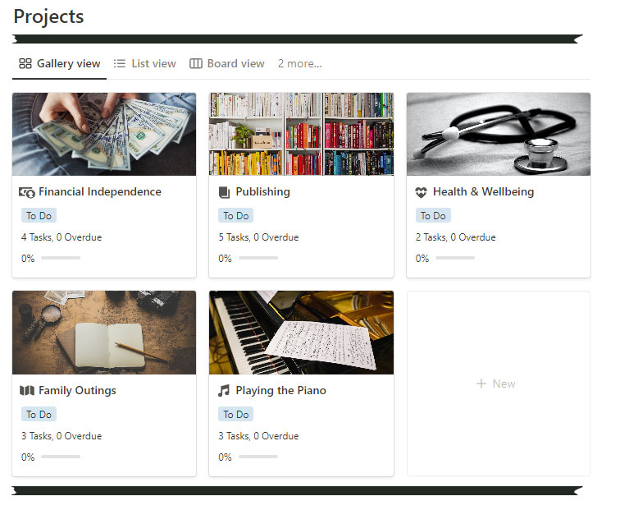
Task: Click the To Do tag on Family Outings
Action: pyautogui.click(x=39, y=415)
